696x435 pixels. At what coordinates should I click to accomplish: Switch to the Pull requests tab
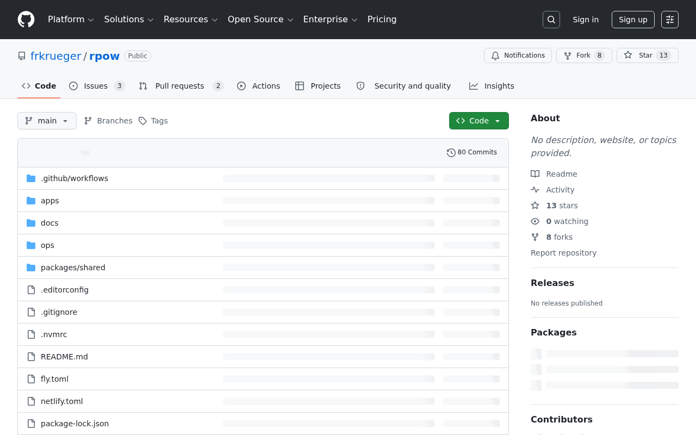181,86
